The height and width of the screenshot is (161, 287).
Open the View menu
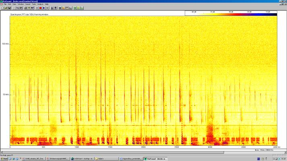click(14, 4)
